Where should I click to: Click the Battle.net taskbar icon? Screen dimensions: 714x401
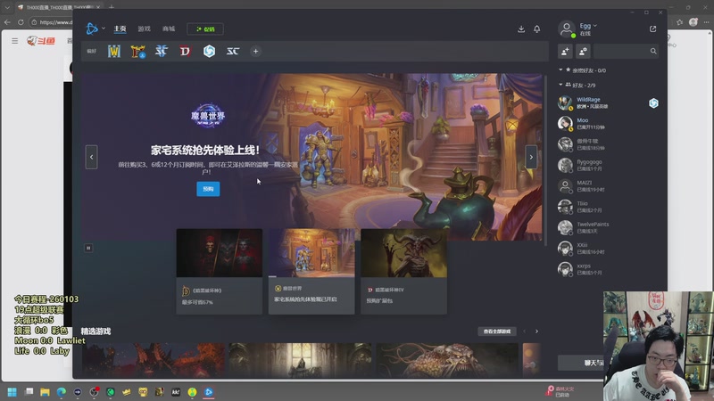209,392
